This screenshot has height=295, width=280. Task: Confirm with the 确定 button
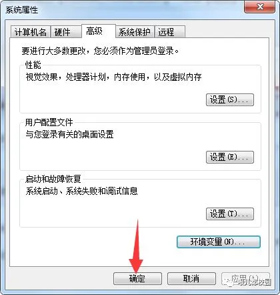coord(137,278)
